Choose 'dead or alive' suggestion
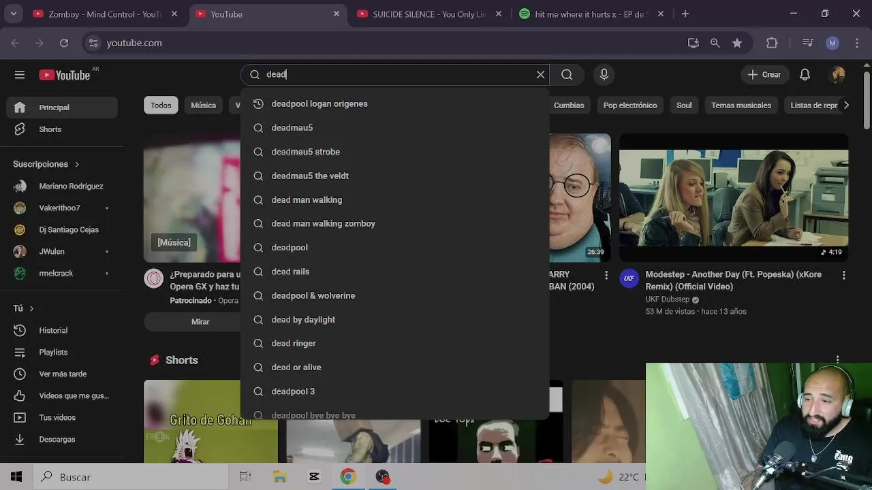Viewport: 872px width, 490px height. click(394, 367)
